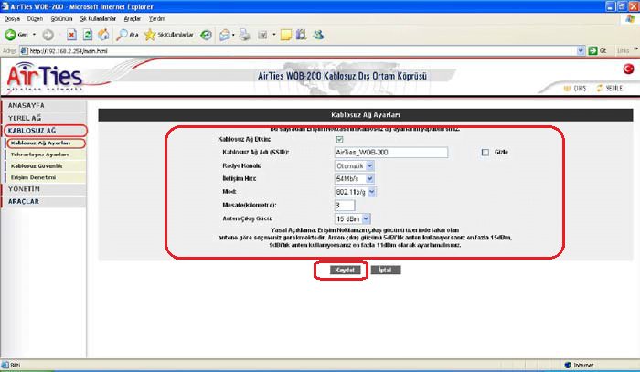This screenshot has width=640, height=372.
Task: Click the YENİLE refresh link
Action: [x=610, y=88]
